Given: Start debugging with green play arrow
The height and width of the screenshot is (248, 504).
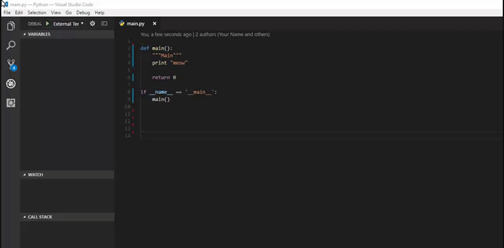Looking at the screenshot, I should click(48, 23).
